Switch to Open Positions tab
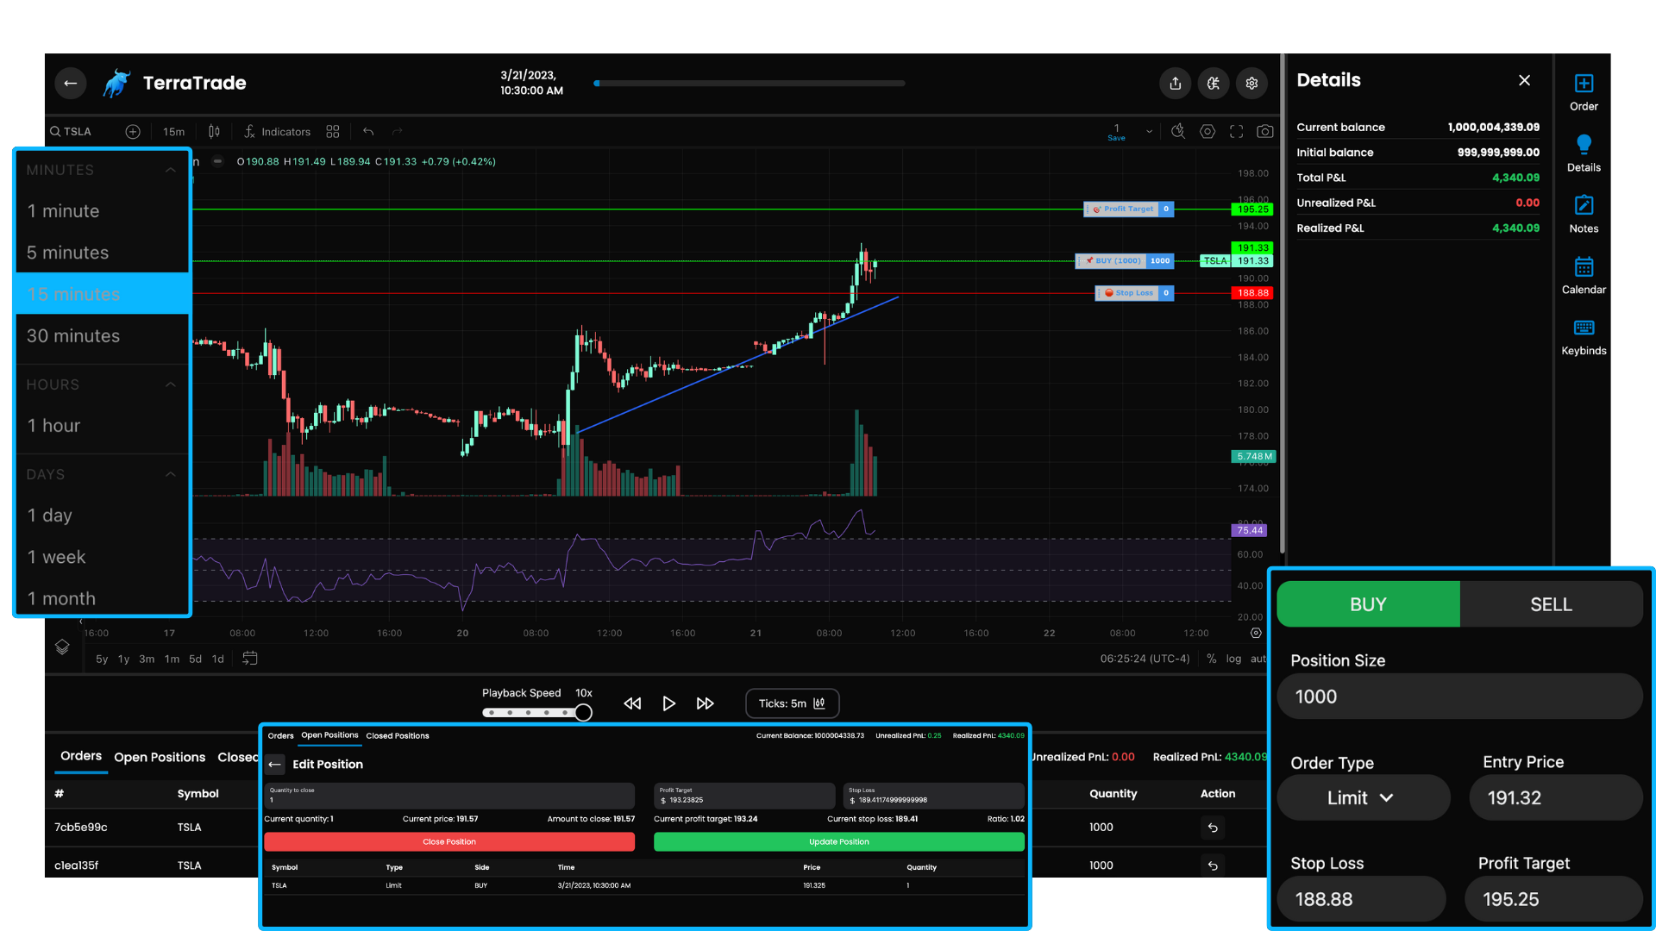Screen dimensions: 1656x931 (160, 757)
